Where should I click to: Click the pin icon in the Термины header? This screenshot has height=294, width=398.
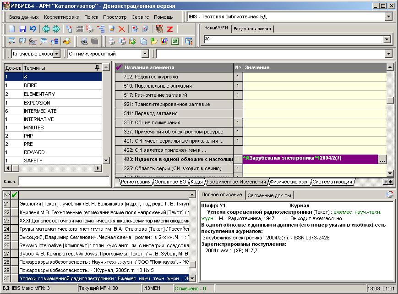(x=97, y=67)
